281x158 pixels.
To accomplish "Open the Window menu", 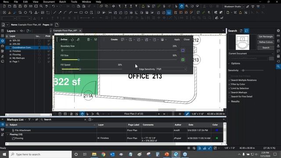I will (x=86, y=2).
